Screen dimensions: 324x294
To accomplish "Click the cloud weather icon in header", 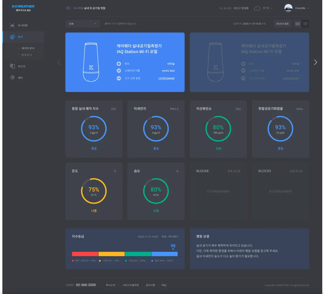I will (x=257, y=8).
